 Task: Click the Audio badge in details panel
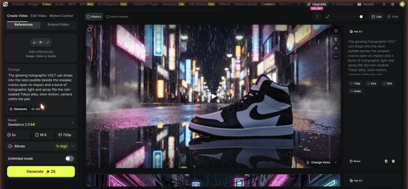tap(356, 91)
